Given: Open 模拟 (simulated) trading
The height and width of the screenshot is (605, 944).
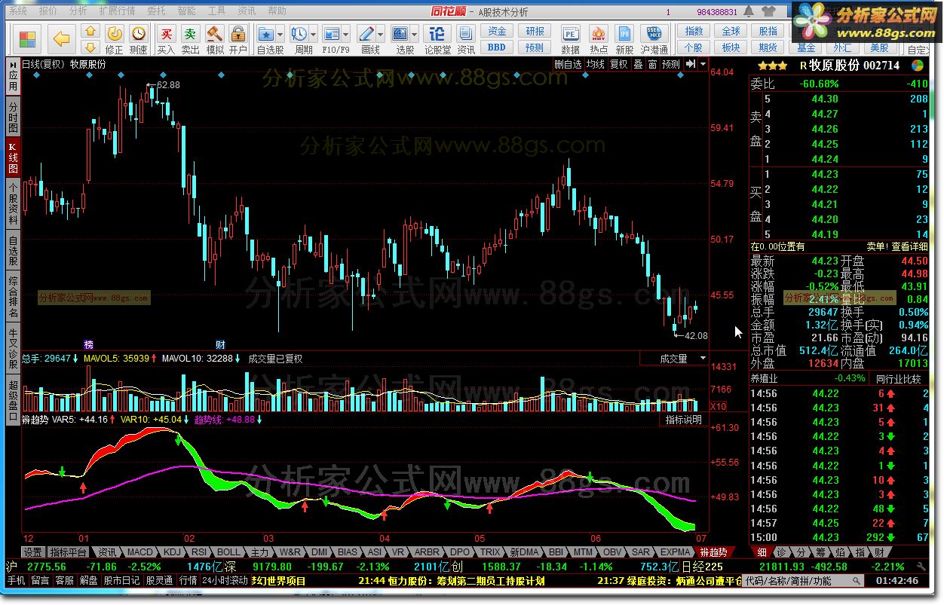Looking at the screenshot, I should click(215, 39).
